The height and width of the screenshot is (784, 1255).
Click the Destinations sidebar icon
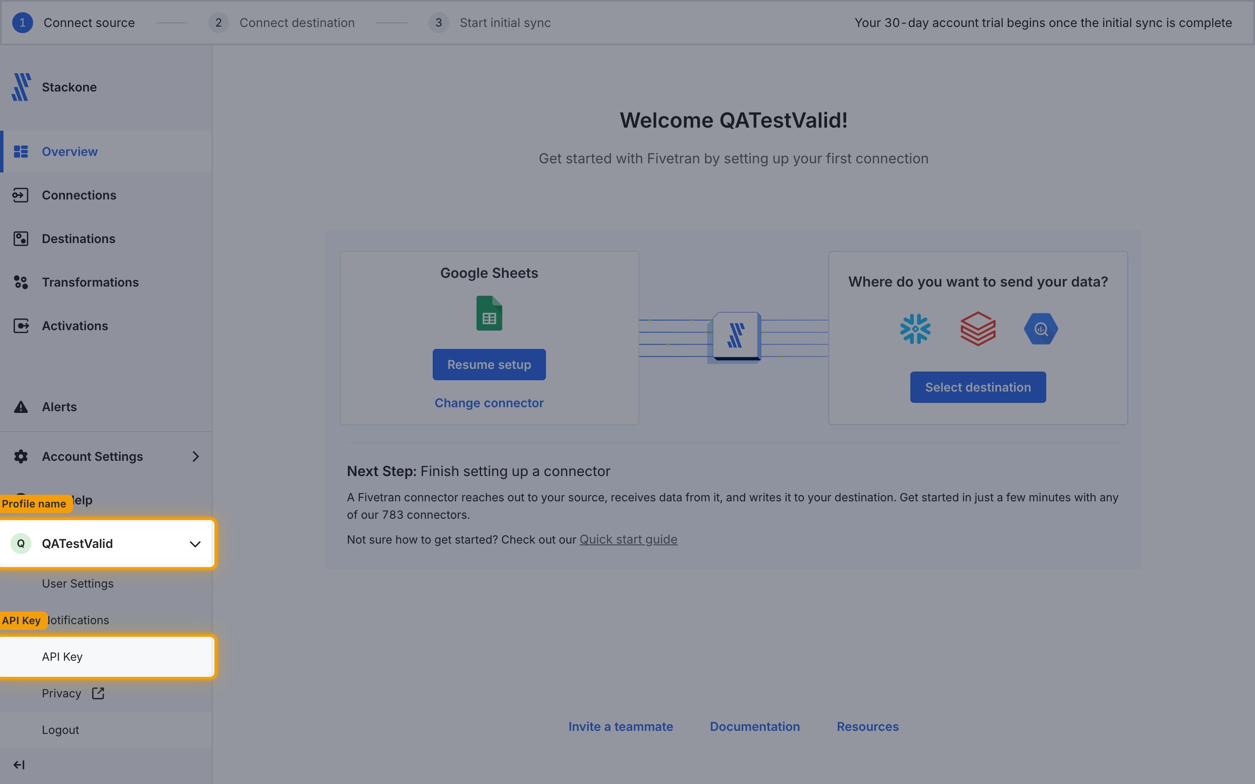pos(21,239)
